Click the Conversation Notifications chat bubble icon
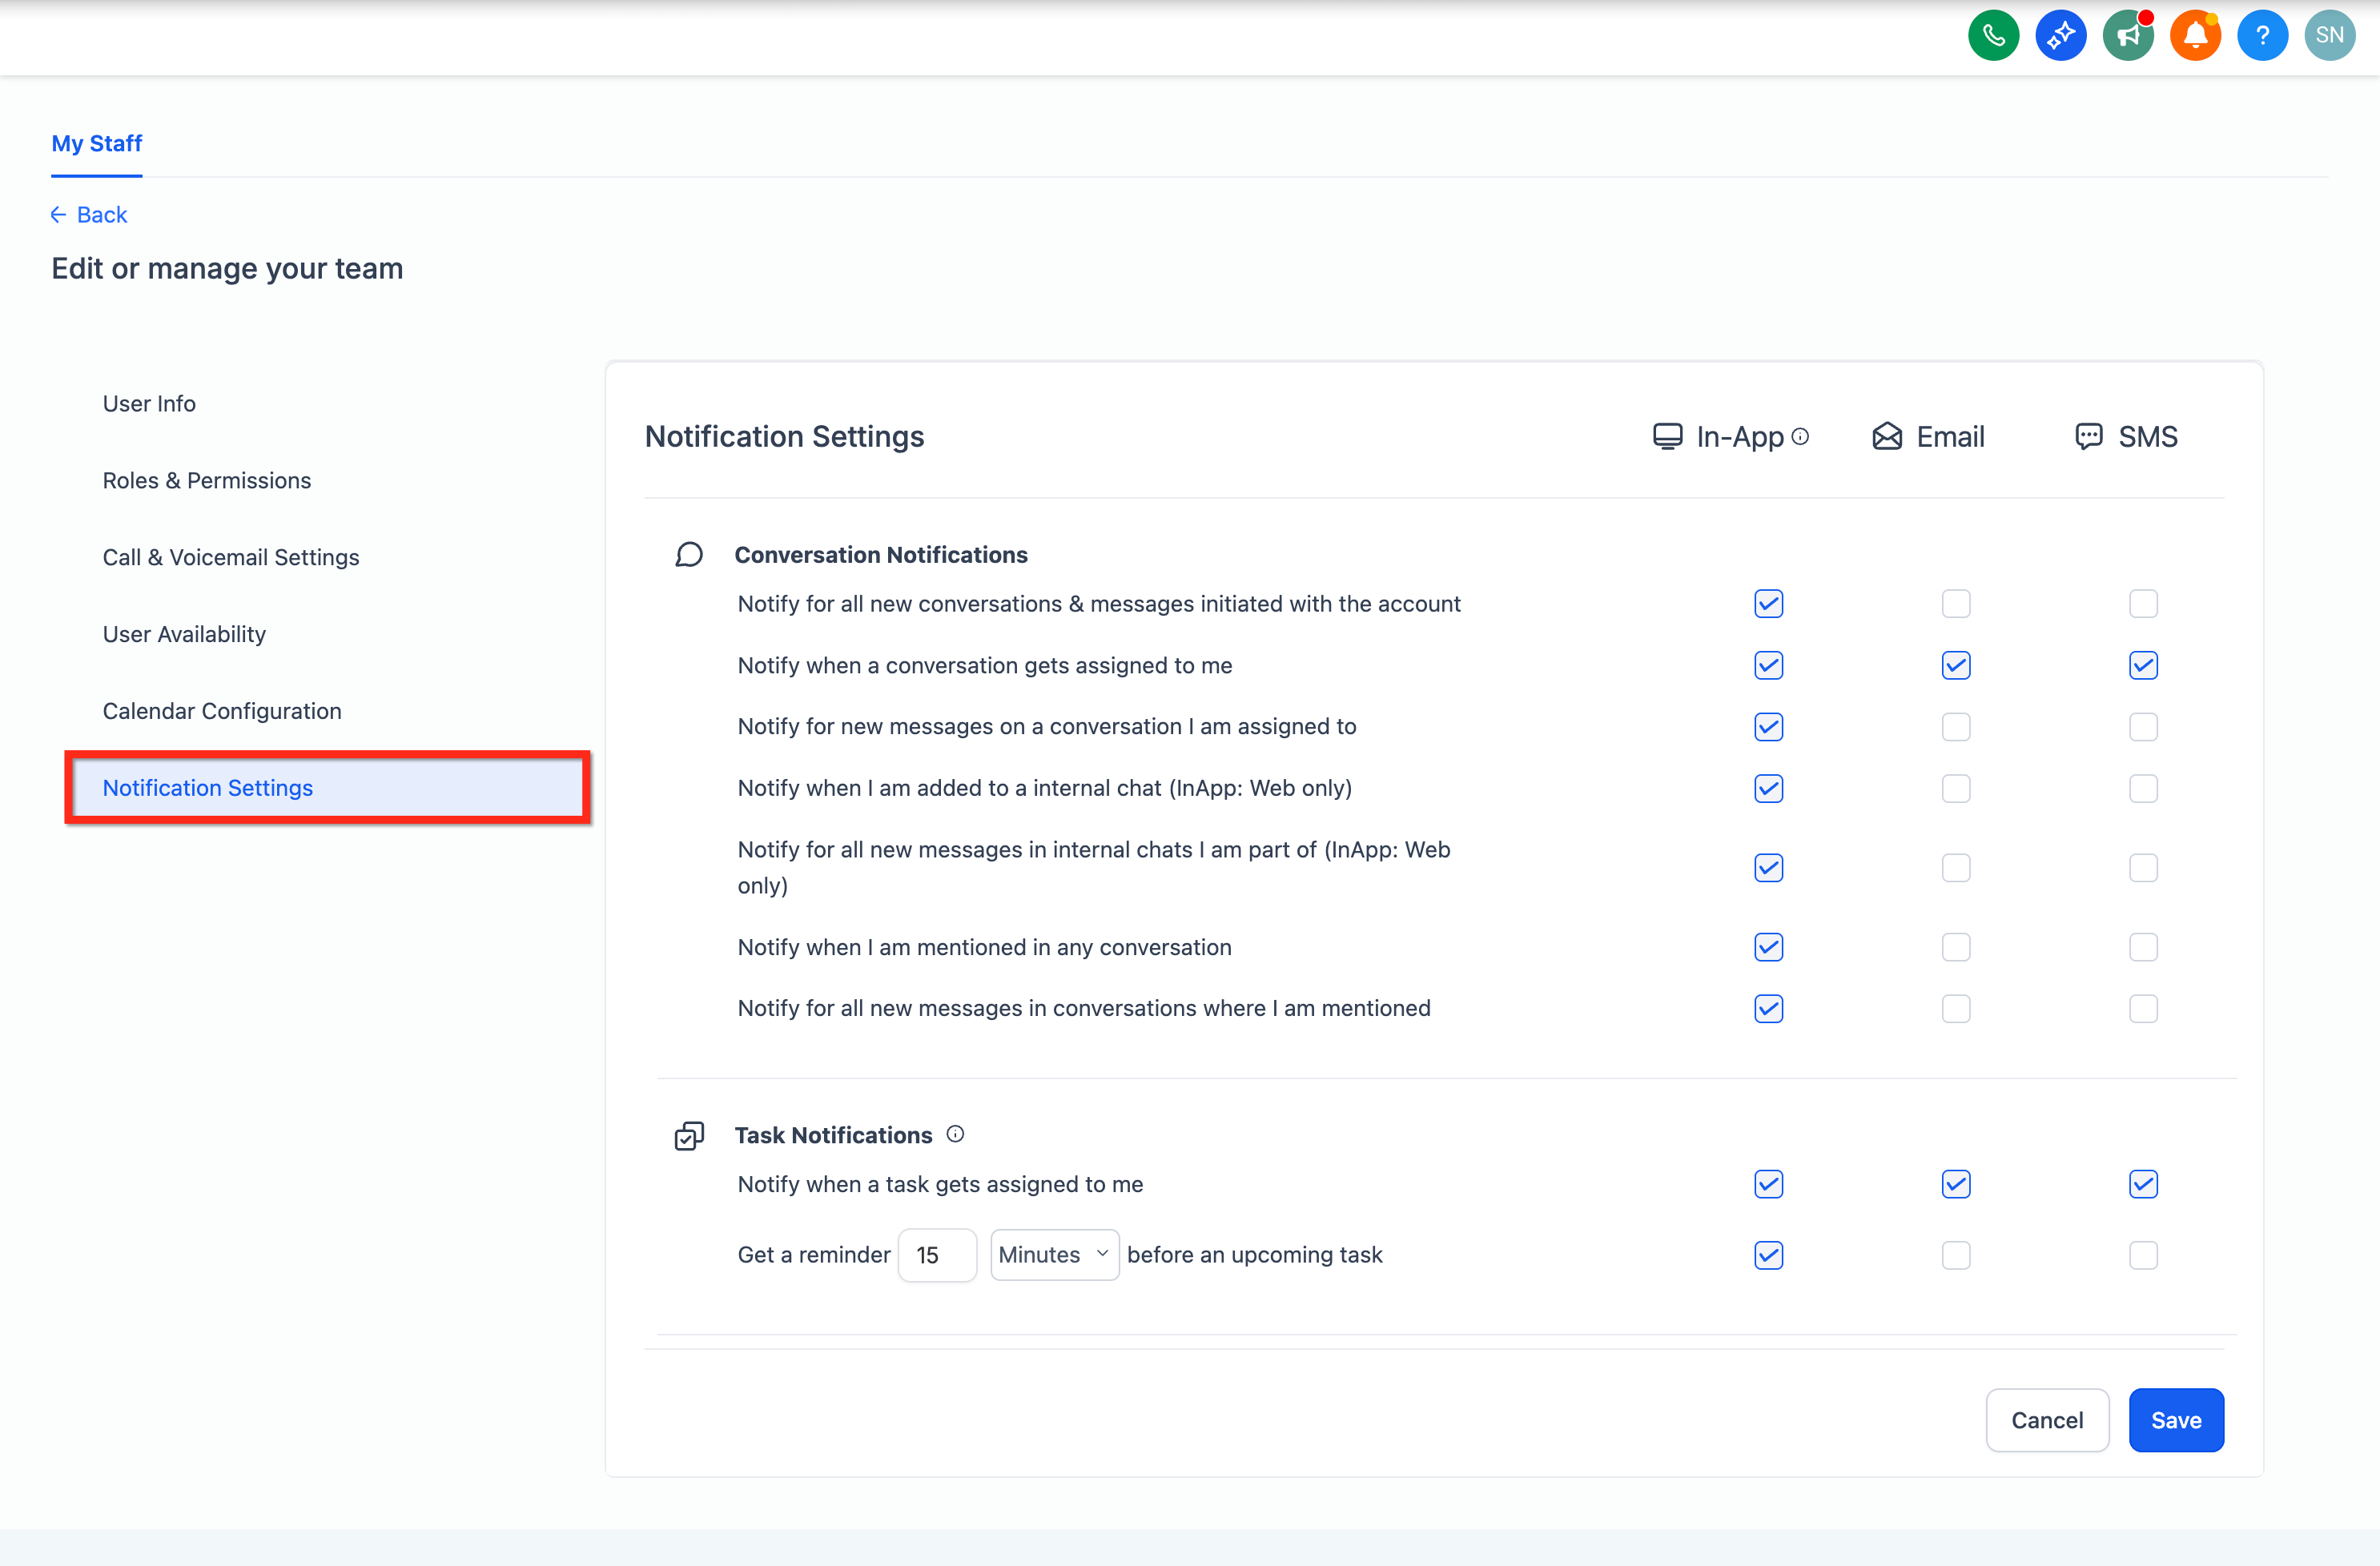 tap(689, 555)
